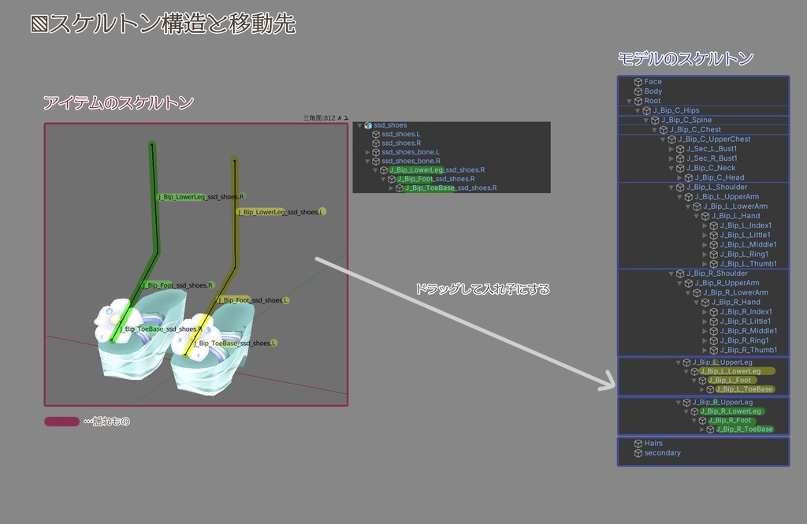This screenshot has width=807, height=524.
Task: Click the cube icon next to Root
Action: (638, 101)
